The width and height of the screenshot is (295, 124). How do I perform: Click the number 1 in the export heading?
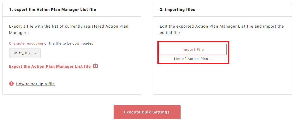[10, 9]
